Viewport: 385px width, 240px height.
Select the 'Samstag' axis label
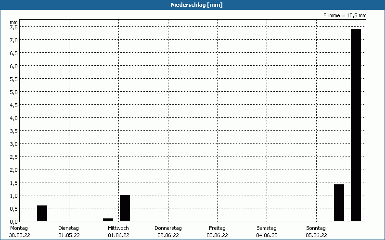(267, 228)
